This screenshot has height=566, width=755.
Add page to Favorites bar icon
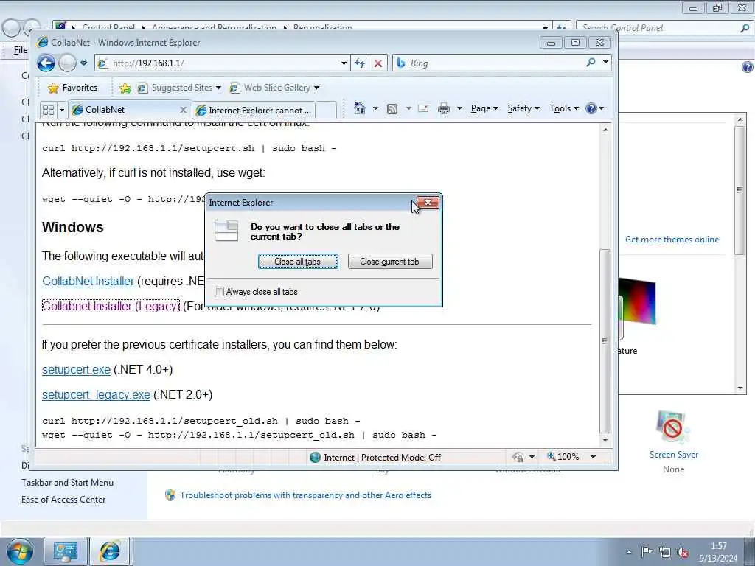click(125, 88)
